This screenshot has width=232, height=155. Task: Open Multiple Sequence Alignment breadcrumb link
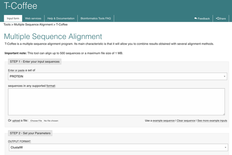point(33,25)
